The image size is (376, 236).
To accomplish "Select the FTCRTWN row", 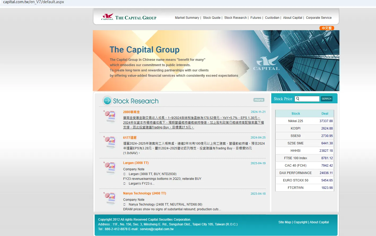I will click(x=305, y=188).
